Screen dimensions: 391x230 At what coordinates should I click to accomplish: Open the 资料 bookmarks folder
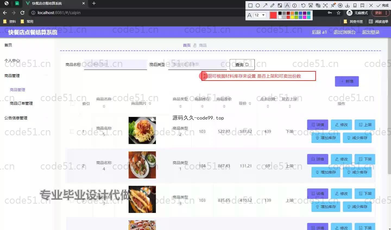click(9, 21)
